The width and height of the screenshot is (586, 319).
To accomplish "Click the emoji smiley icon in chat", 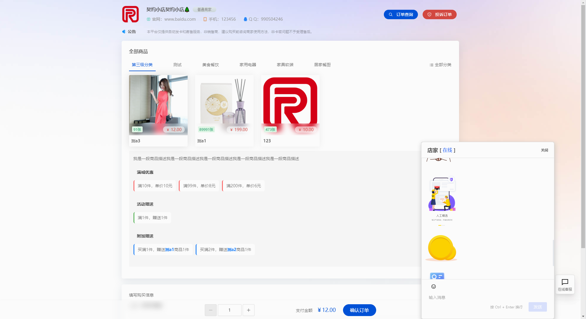I will (x=434, y=287).
